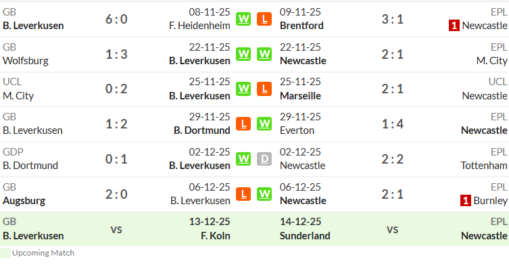
Task: Click the W badge for Heidenheim match
Action: 243,19
